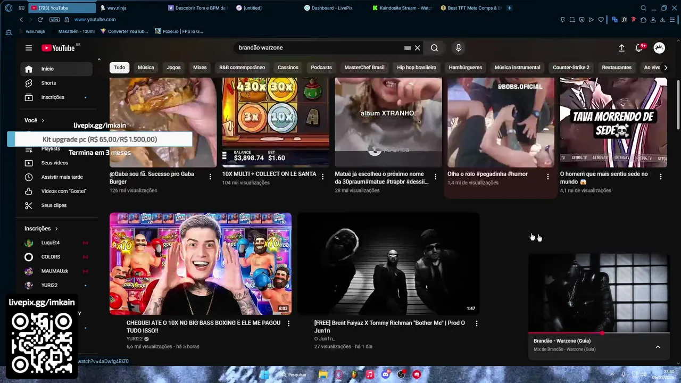This screenshot has height=383, width=681.
Task: Select the Tudo filter chip
Action: (x=119, y=68)
